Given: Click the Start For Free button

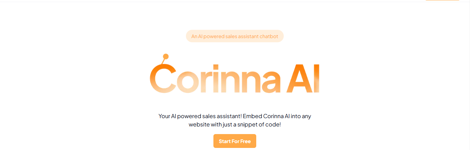Looking at the screenshot, I should tap(235, 141).
